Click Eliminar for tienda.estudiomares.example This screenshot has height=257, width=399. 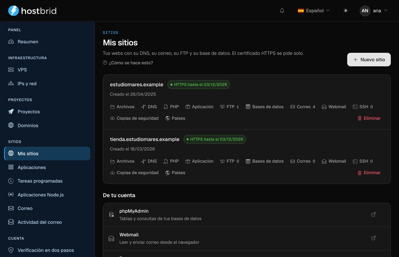[x=369, y=172]
